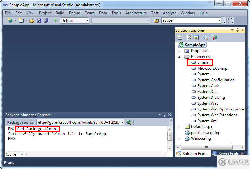Select the System.Web.Extensions reference
The height and width of the screenshot is (169, 250).
[x=214, y=115]
